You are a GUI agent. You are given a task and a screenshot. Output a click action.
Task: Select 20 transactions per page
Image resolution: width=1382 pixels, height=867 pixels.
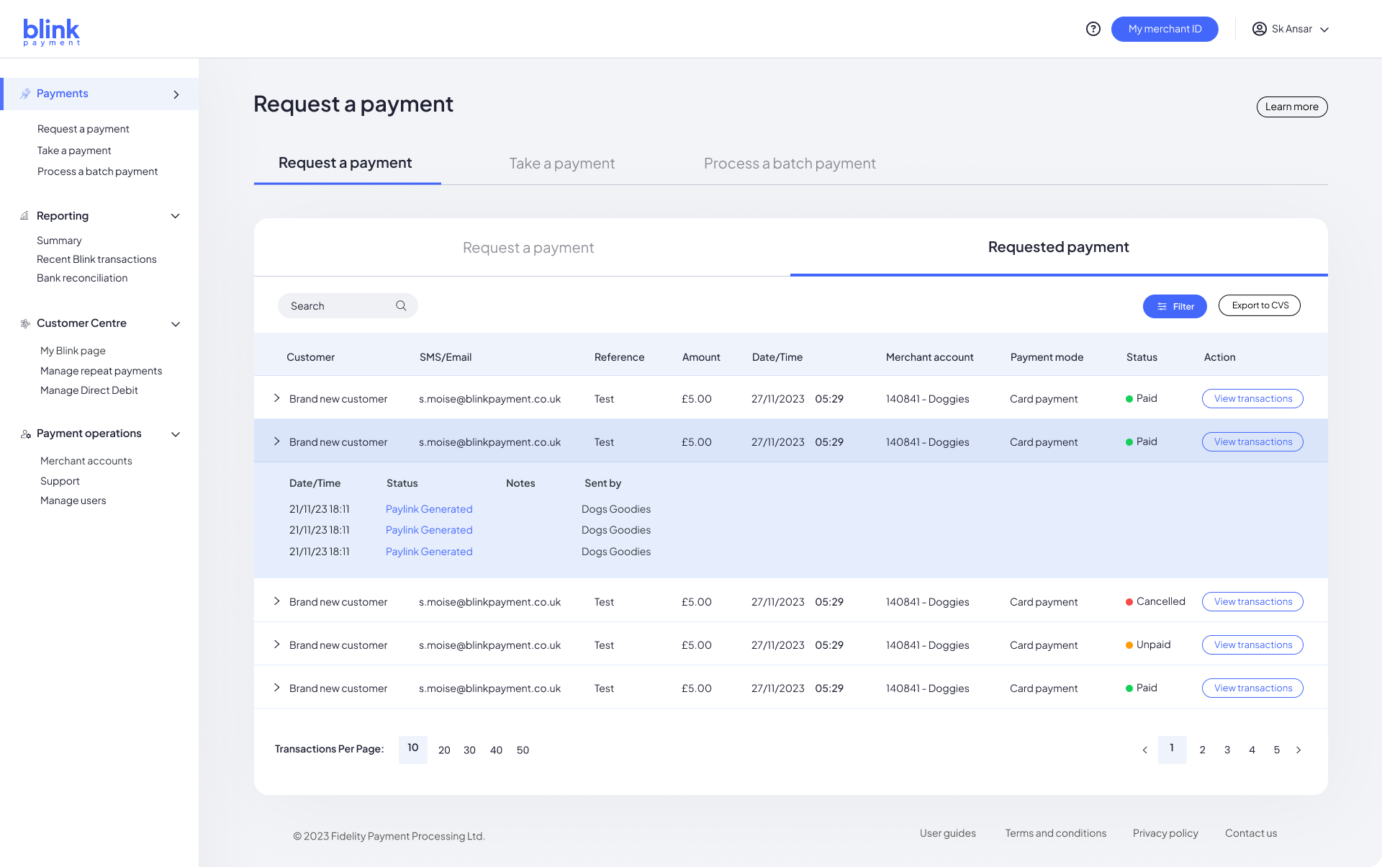(444, 749)
